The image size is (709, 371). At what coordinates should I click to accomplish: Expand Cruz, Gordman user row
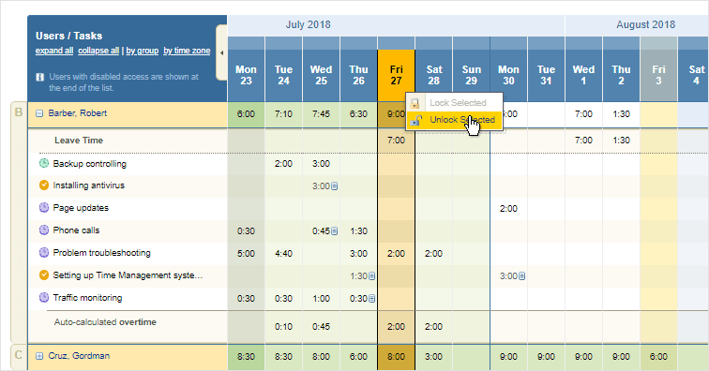(x=39, y=356)
